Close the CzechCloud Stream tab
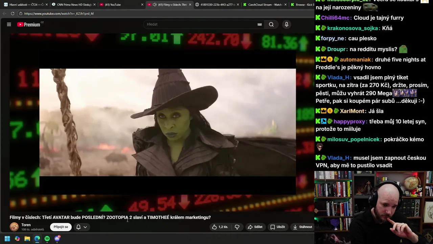The width and height of the screenshot is (433, 244). click(x=286, y=5)
